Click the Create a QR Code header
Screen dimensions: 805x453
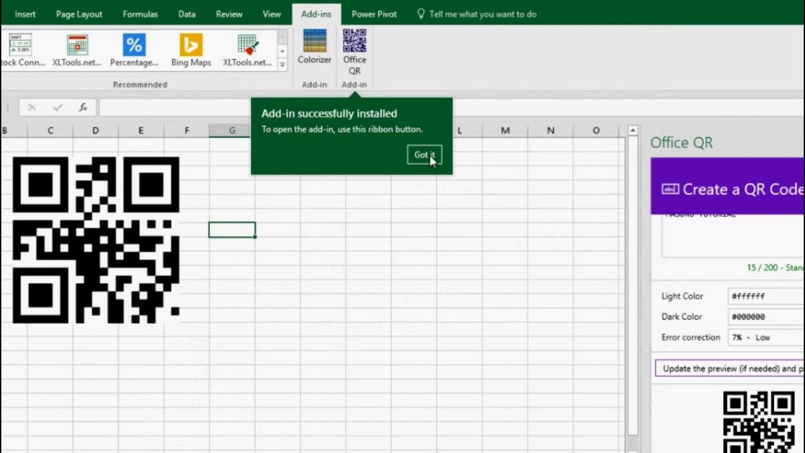click(x=728, y=189)
